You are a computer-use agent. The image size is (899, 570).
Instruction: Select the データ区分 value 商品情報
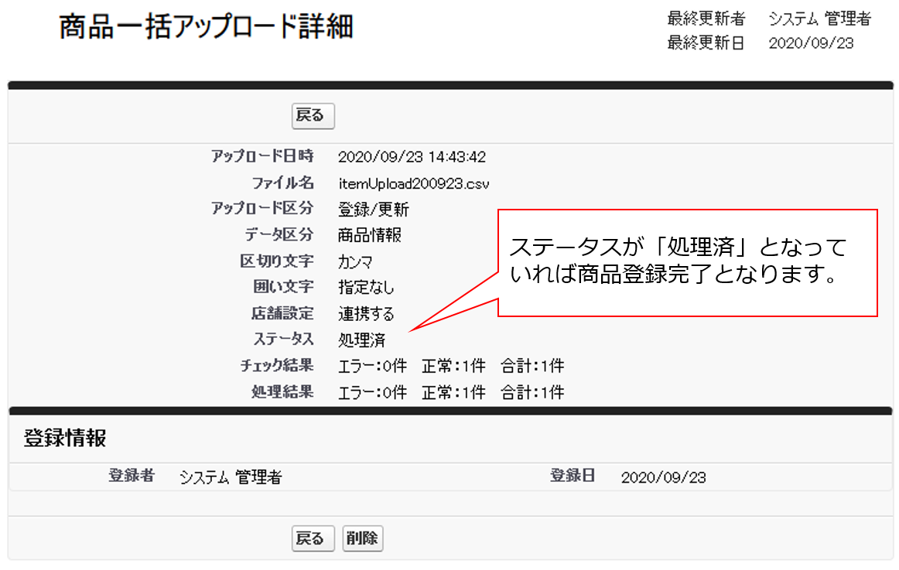(370, 236)
